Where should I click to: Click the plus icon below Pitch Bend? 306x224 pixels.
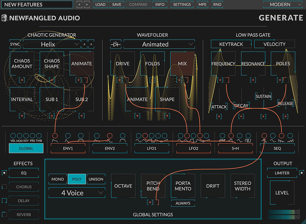150,202
